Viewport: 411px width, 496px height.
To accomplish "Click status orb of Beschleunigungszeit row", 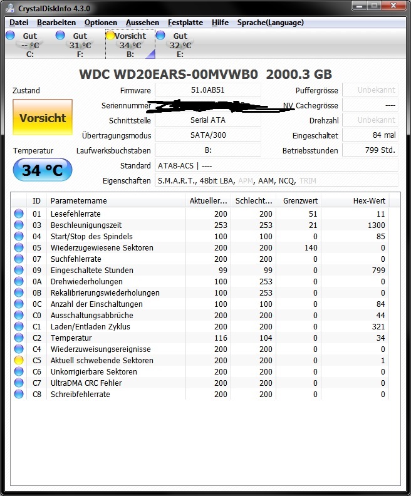I will pos(19,225).
